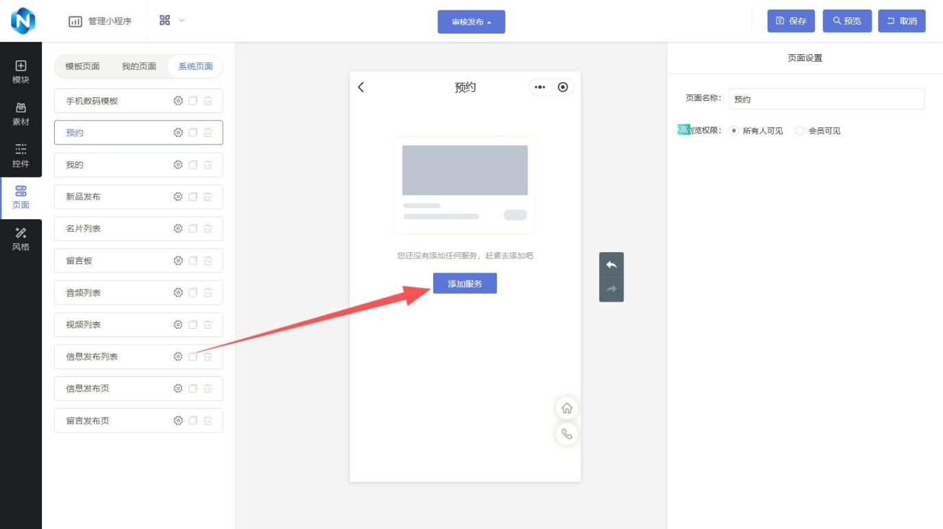Screen dimensions: 943x529
Task: Open the 素材 (materials) sidebar panel
Action: tap(21, 114)
